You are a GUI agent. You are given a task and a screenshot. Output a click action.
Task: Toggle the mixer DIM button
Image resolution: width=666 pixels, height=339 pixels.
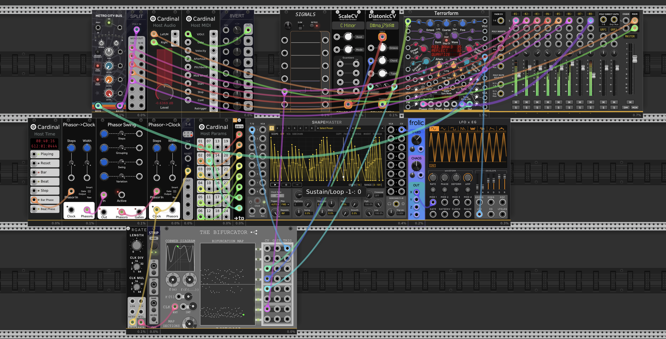click(626, 108)
